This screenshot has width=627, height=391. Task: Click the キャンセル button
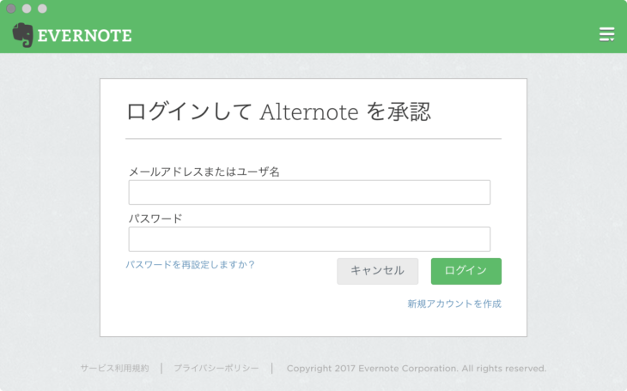[377, 271]
